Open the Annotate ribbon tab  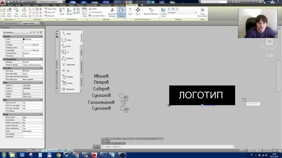click(x=26, y=5)
